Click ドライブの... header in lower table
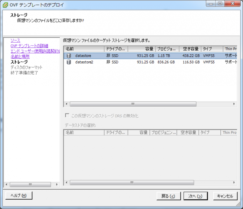This screenshot has width=243, height=209. pyautogui.click(x=116, y=132)
